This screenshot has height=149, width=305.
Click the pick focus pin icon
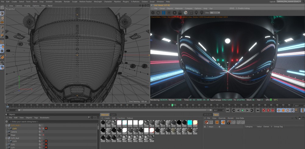tap(196, 12)
